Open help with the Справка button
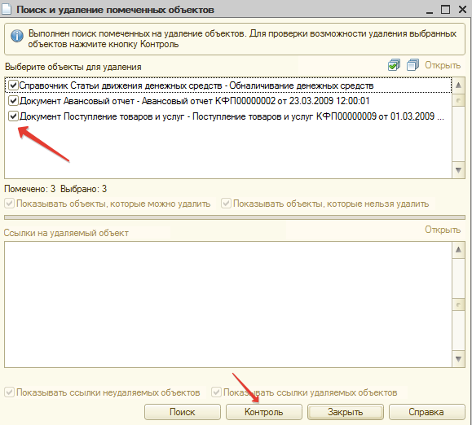 coord(426,412)
